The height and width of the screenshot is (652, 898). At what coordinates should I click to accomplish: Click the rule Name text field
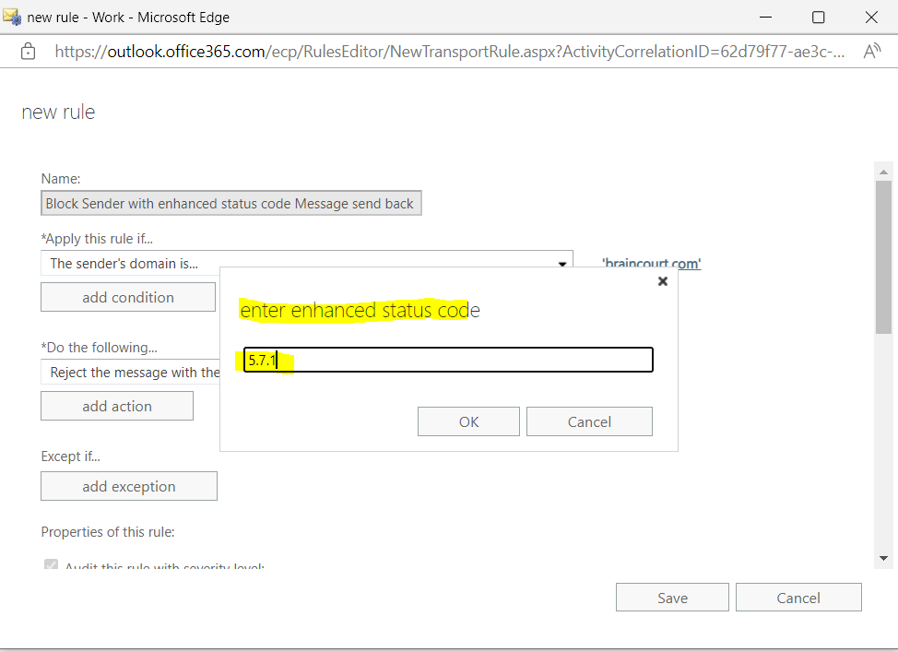click(x=231, y=204)
